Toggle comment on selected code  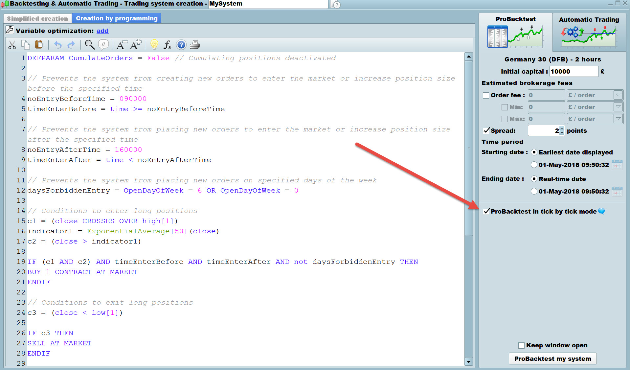coord(103,45)
